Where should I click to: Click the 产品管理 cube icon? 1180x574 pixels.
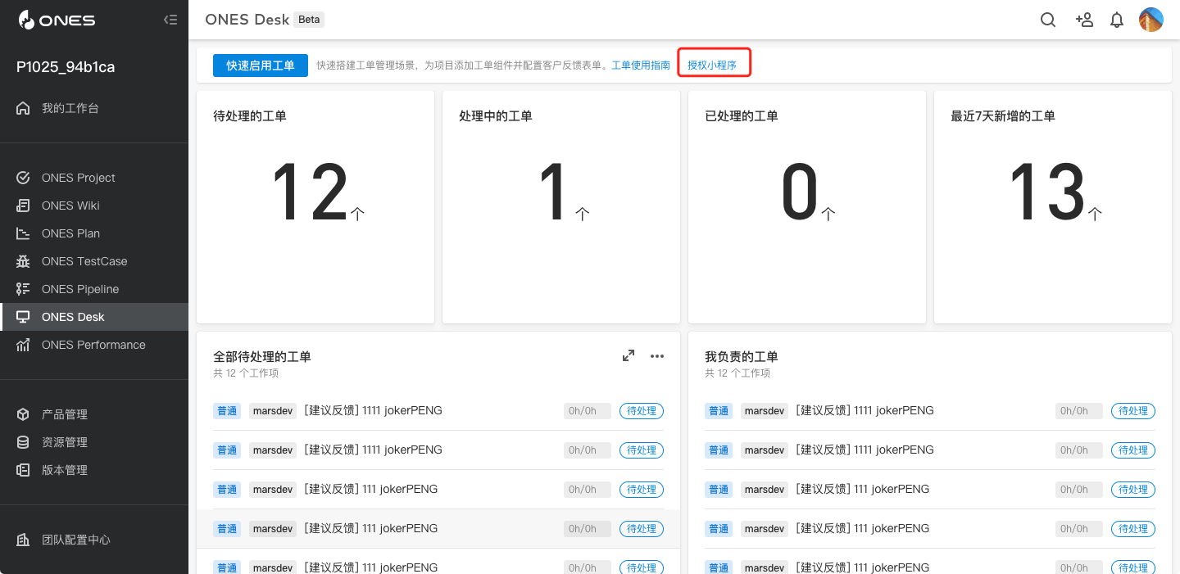[23, 414]
